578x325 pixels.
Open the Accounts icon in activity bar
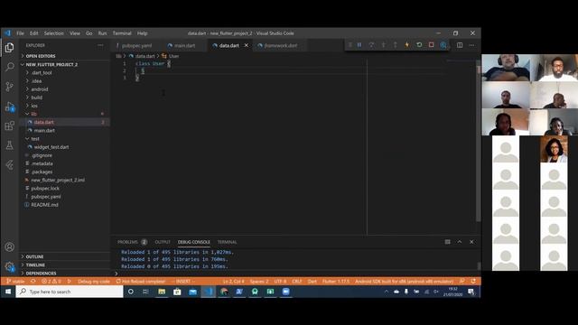[10, 246]
